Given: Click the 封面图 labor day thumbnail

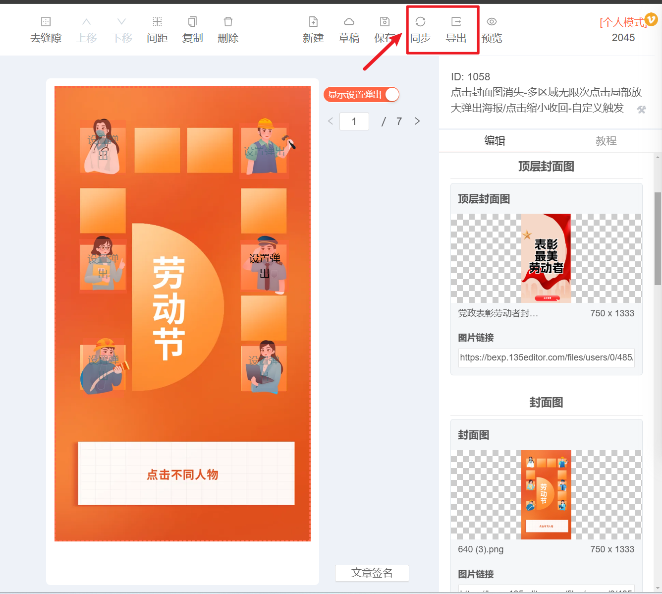Looking at the screenshot, I should tap(546, 495).
